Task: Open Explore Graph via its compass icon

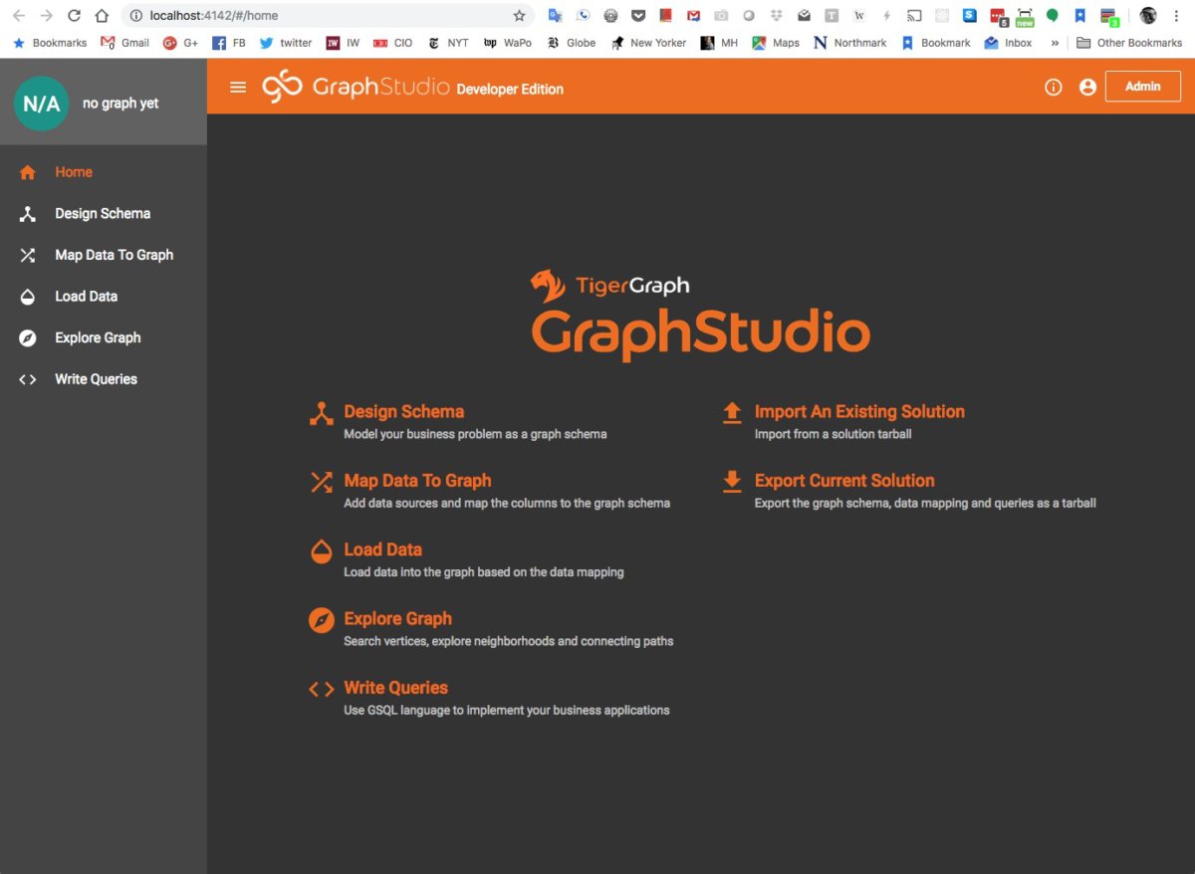Action: click(x=27, y=337)
